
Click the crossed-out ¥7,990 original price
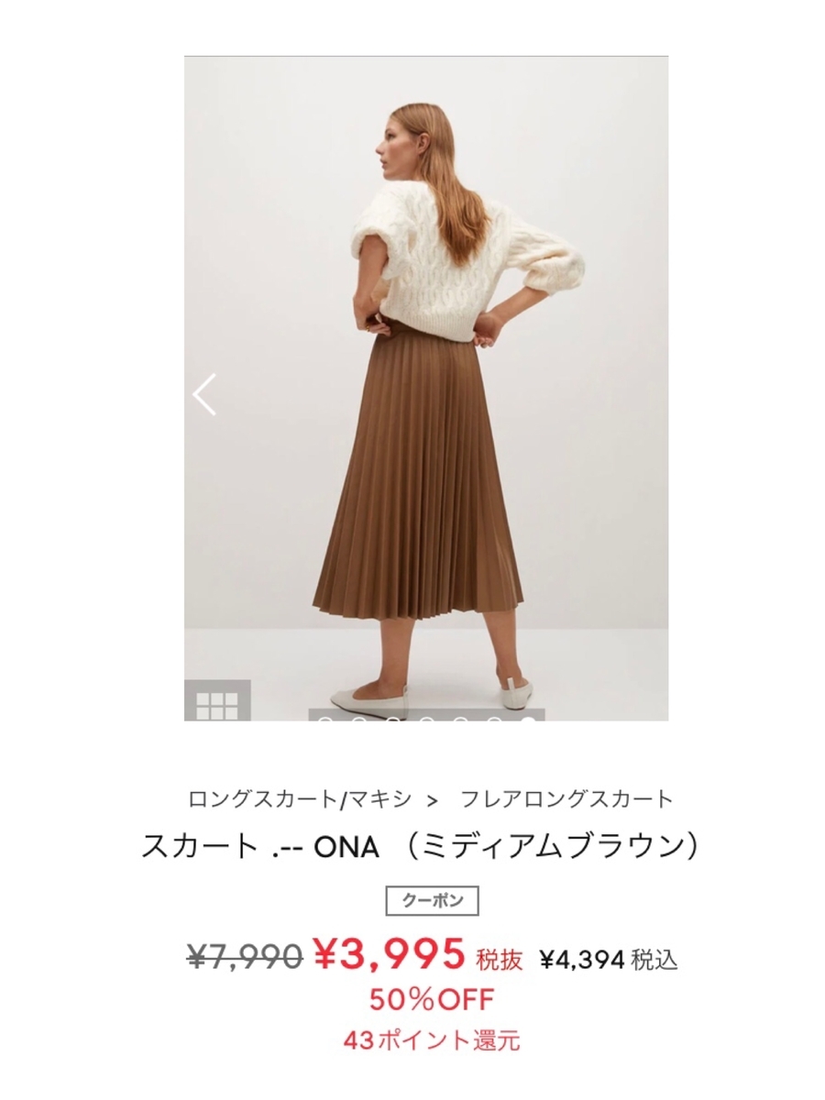245,957
